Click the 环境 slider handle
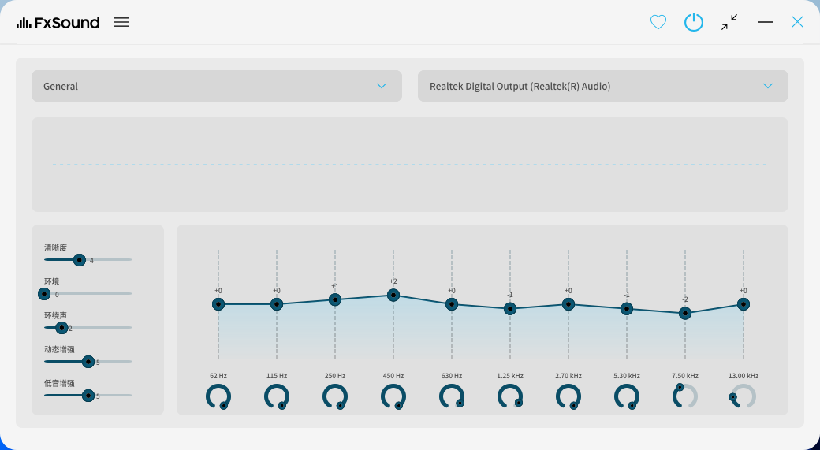This screenshot has height=450, width=820. point(44,294)
